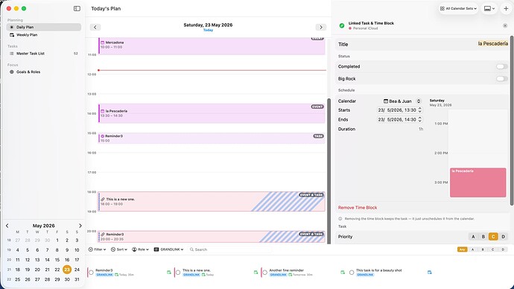
Task: Select May 15 in mini calendar
Action: coord(57,259)
